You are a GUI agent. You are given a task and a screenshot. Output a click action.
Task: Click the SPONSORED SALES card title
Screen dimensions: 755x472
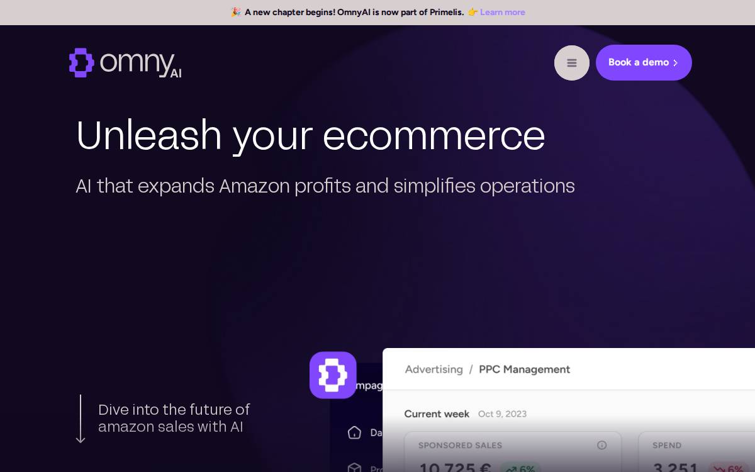click(460, 445)
